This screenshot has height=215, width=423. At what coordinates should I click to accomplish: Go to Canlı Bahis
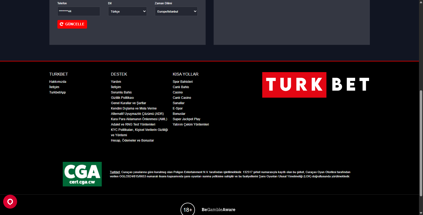181,87
